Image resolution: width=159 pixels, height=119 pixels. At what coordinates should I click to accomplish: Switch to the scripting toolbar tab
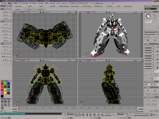[x=41, y=9]
